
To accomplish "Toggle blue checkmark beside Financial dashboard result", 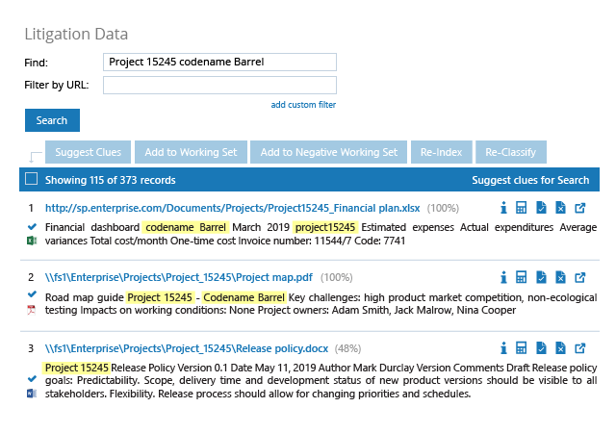I will [32, 227].
